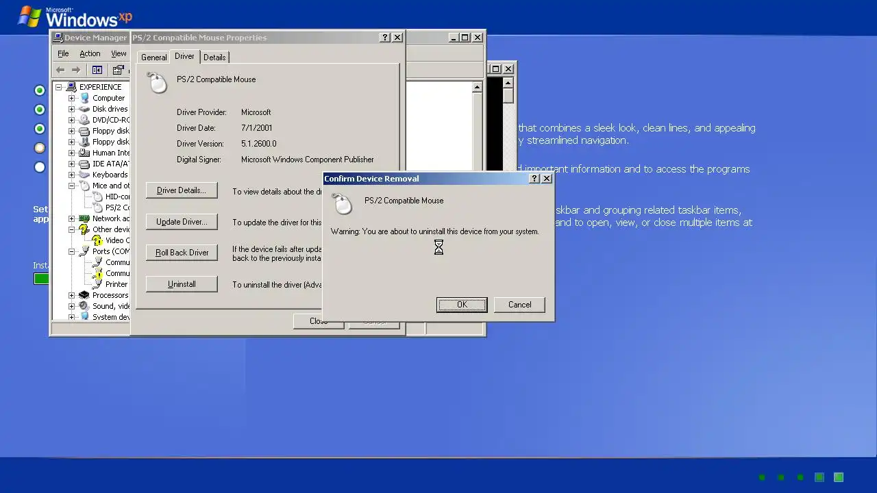The width and height of the screenshot is (877, 493).
Task: Click the Mice and other pointing devices icon
Action: 84,186
